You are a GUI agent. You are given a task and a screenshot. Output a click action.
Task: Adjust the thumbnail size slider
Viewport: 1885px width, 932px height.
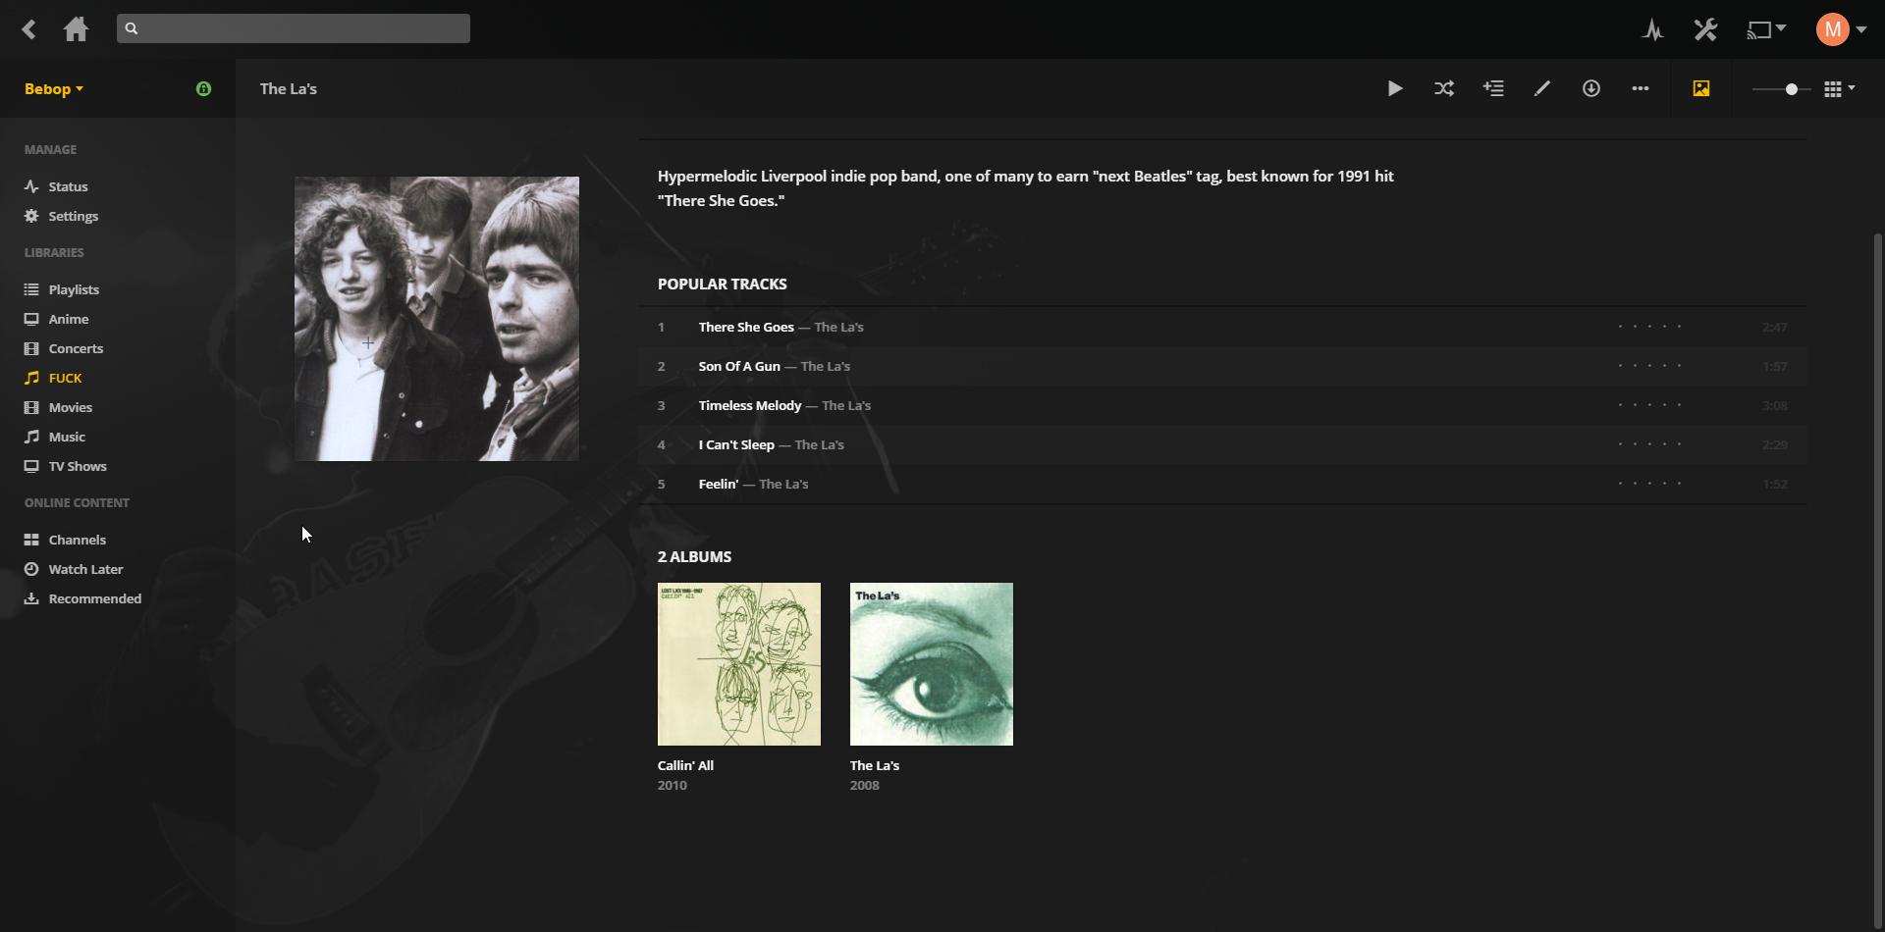tap(1791, 89)
